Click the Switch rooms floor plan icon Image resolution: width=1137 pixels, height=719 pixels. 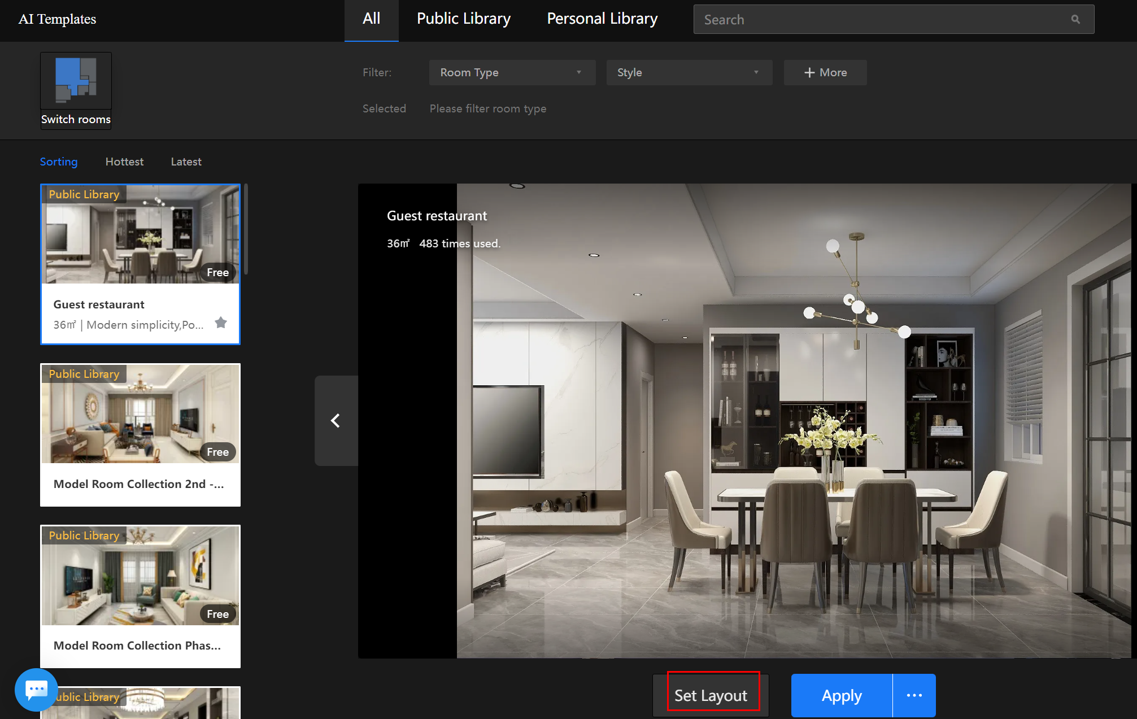coord(76,81)
